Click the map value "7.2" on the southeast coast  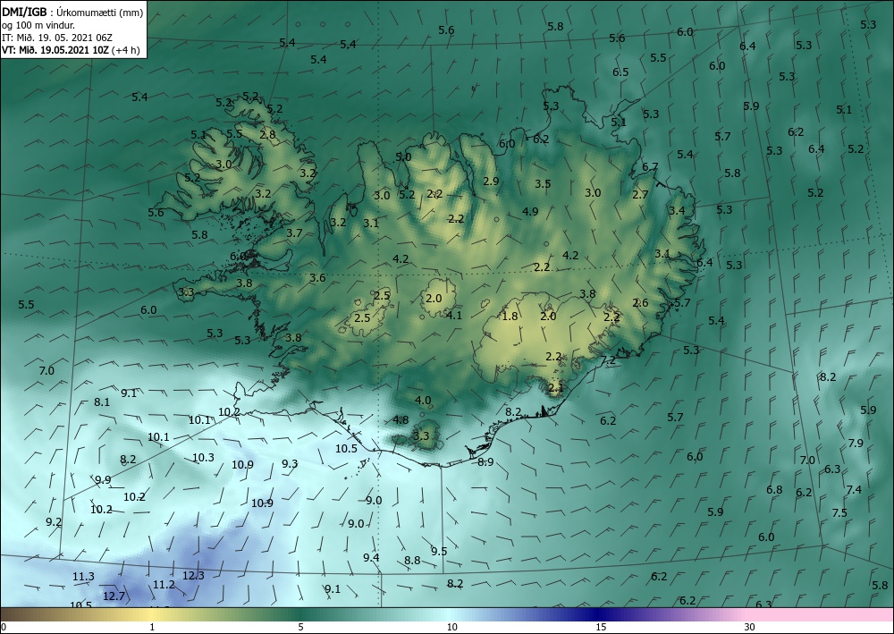coord(608,360)
